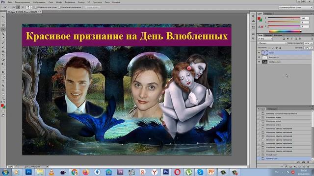
Task: Create new snapshot camera icon in History panel
Action: click(303, 162)
